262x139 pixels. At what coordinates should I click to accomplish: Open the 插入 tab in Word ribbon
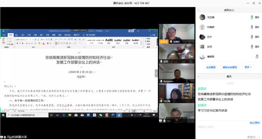pos(17,35)
